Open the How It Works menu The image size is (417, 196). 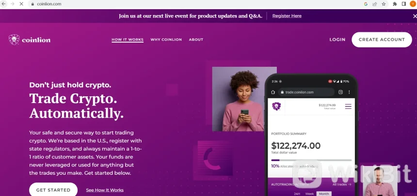(128, 40)
